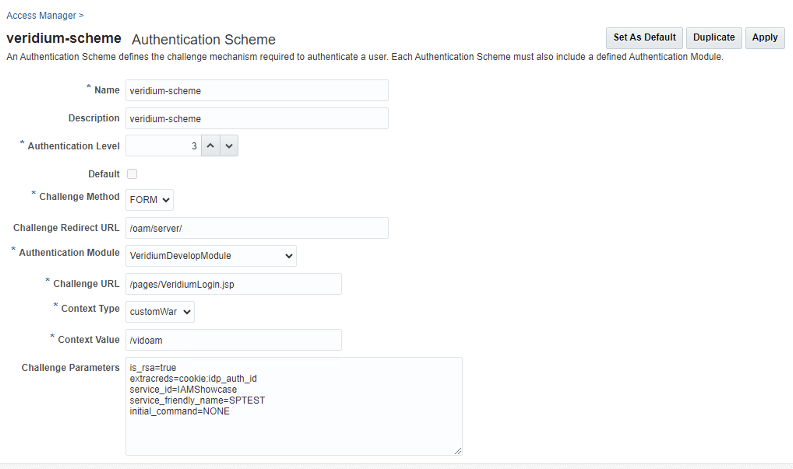This screenshot has width=793, height=469.
Task: Open the Context Type dropdown
Action: point(160,312)
